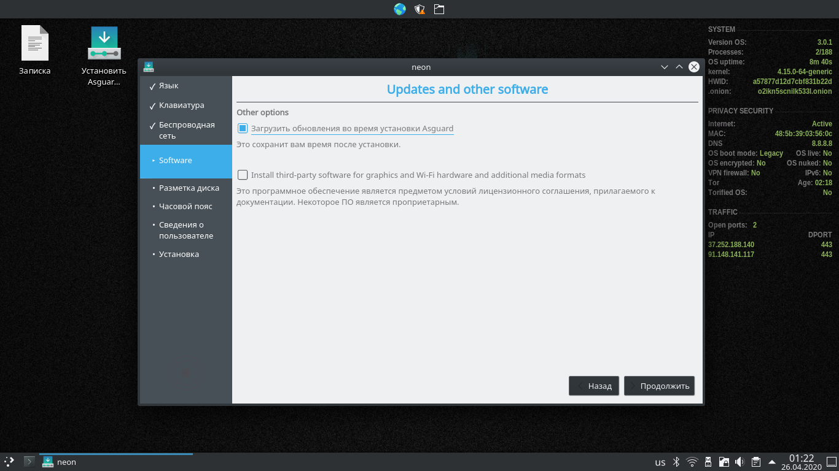Click the Назад button
The width and height of the screenshot is (839, 471).
(594, 386)
